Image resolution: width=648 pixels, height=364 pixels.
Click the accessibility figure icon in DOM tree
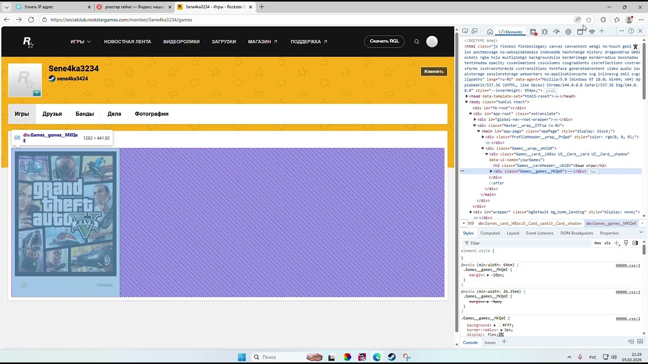tap(635, 47)
